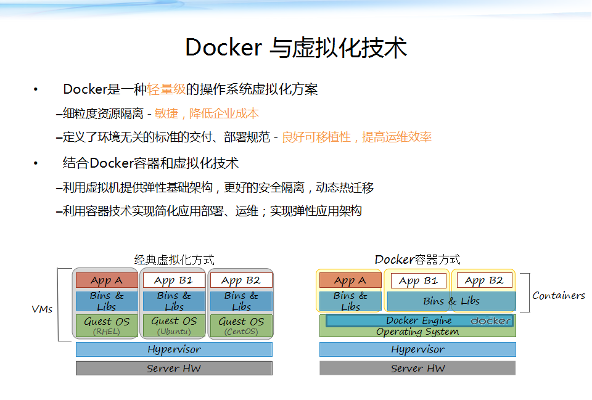Select App A box in Docker container diagram

(x=350, y=280)
